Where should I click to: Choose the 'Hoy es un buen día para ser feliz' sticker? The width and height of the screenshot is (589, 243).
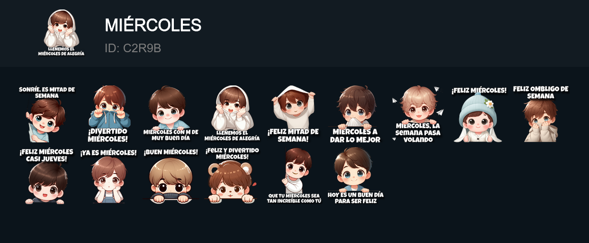click(x=355, y=176)
